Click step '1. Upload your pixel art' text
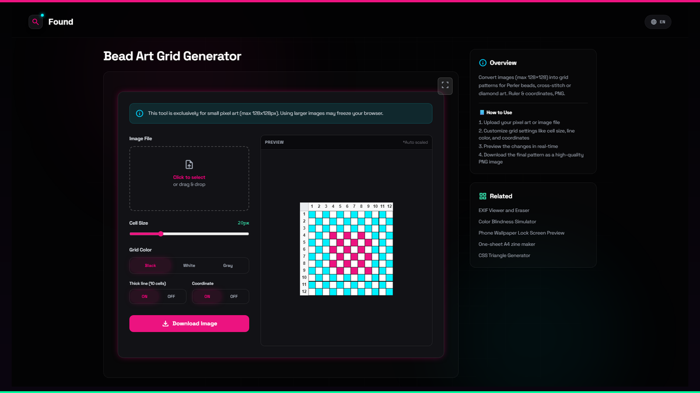Screen dimensions: 700x393 pyautogui.click(x=519, y=123)
